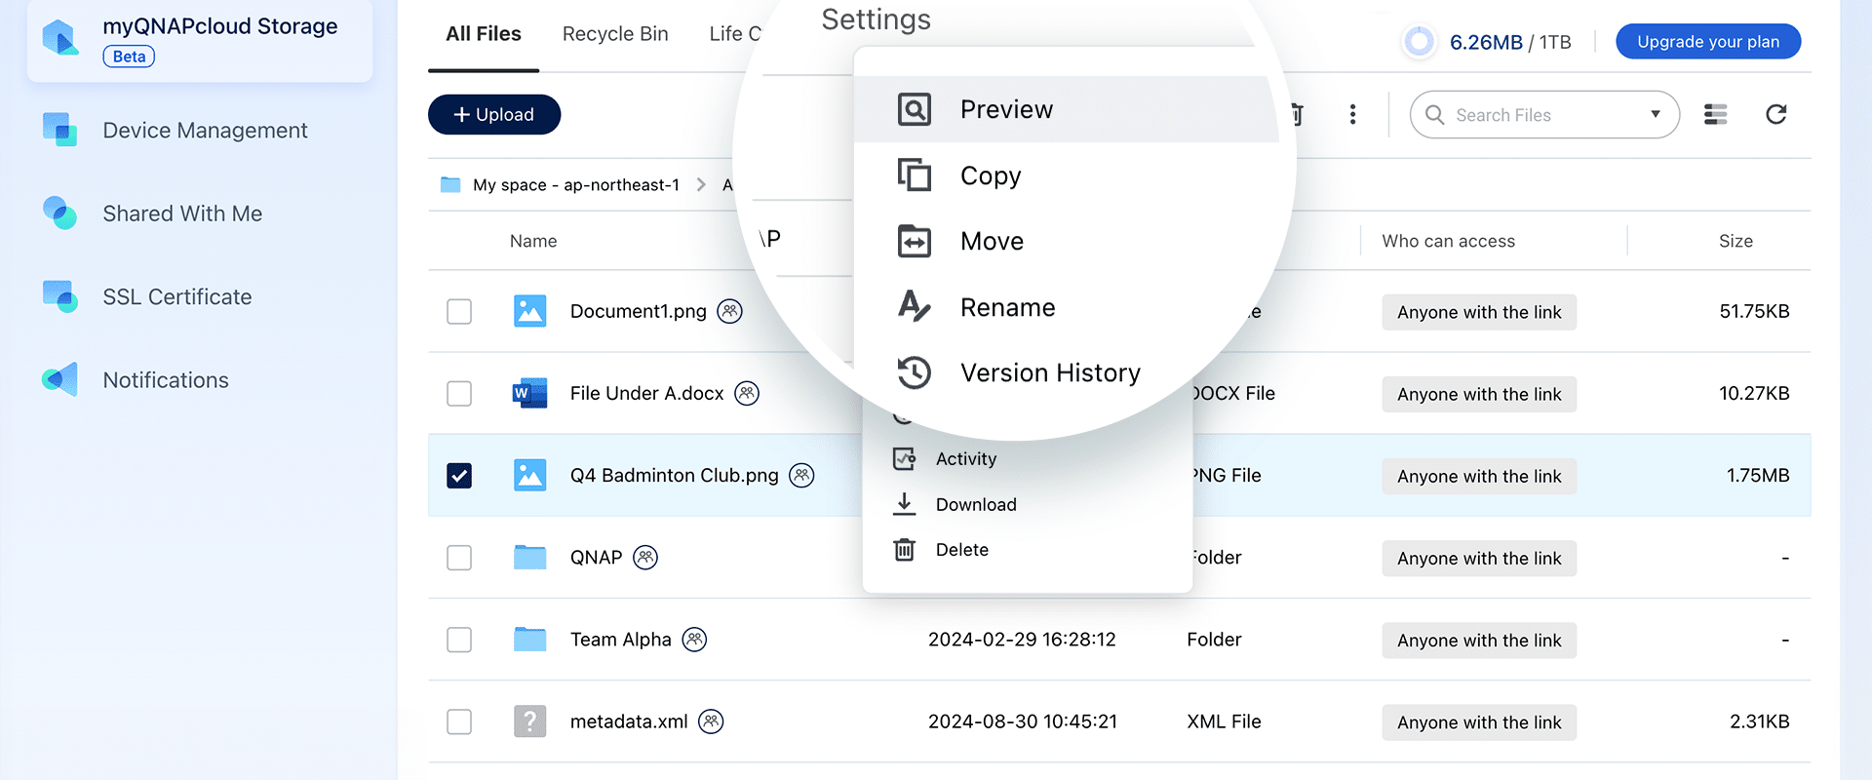The height and width of the screenshot is (780, 1872).
Task: Click share icon beside Q4 Badminton Club.png
Action: click(x=801, y=475)
